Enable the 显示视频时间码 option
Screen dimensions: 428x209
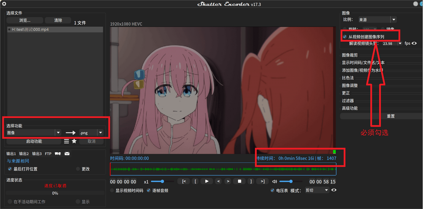tap(112, 191)
